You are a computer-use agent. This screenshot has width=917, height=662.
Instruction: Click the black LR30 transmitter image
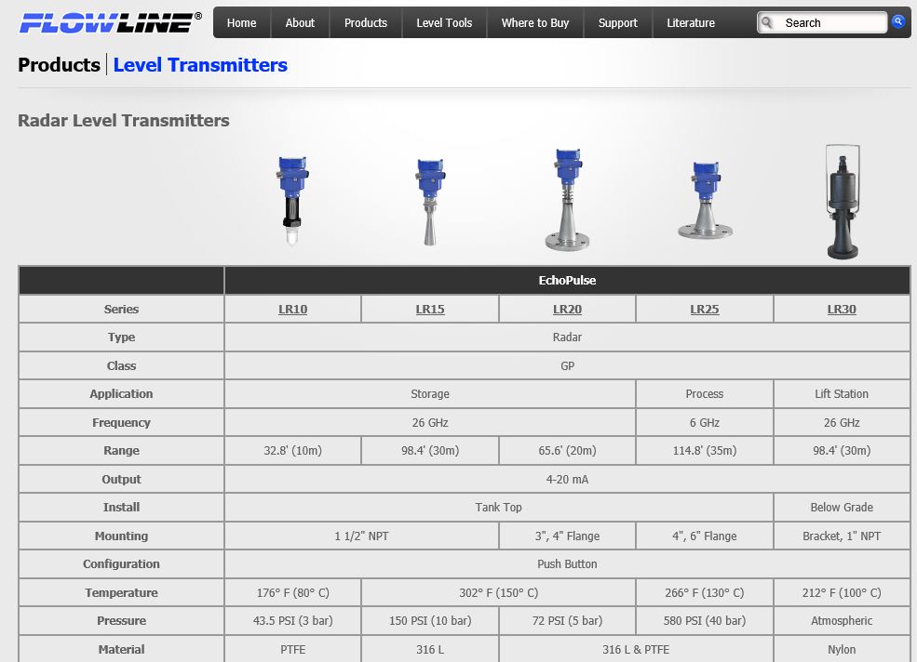point(843,202)
